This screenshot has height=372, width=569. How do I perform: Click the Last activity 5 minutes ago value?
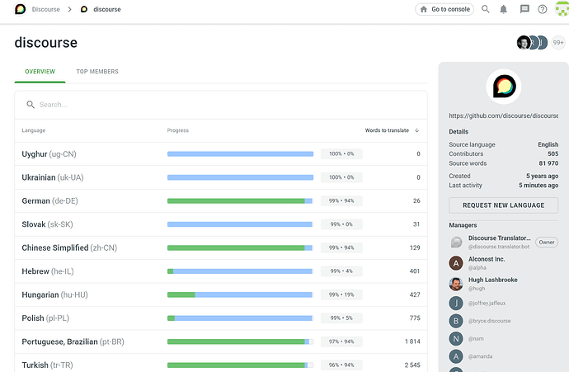click(538, 186)
